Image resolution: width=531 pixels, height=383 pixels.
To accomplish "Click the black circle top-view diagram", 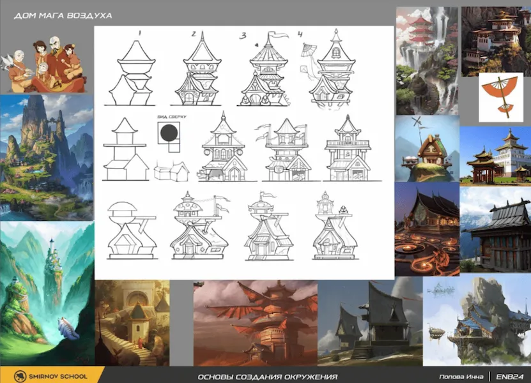I will click(169, 133).
